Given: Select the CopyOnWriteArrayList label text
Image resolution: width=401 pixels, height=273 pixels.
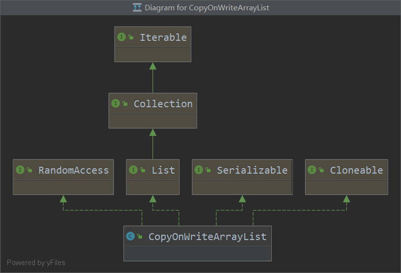Looking at the screenshot, I should tap(208, 237).
